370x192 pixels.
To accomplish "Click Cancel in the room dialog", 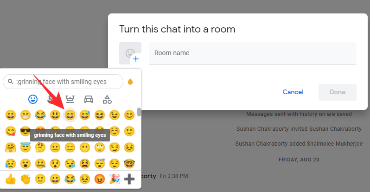I will point(293,92).
